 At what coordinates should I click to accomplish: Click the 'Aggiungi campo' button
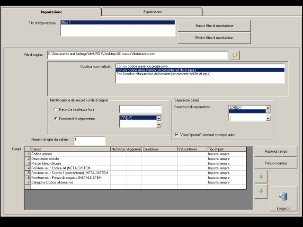(276, 151)
